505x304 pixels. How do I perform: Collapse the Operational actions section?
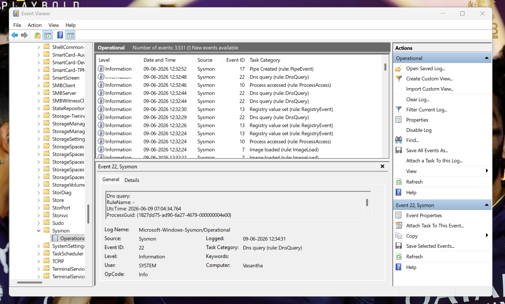pos(487,58)
